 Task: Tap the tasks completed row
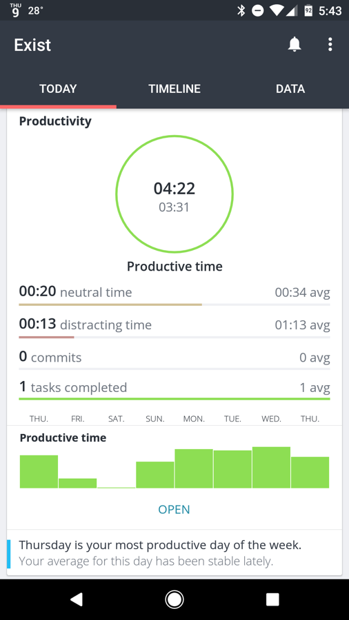coord(174,389)
